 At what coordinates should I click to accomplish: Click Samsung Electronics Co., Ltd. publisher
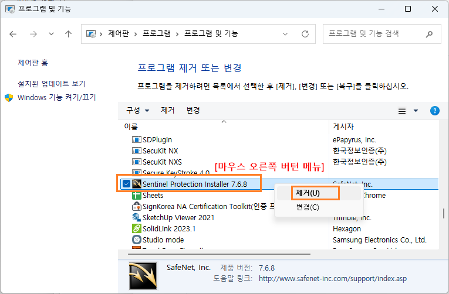tap(380, 240)
